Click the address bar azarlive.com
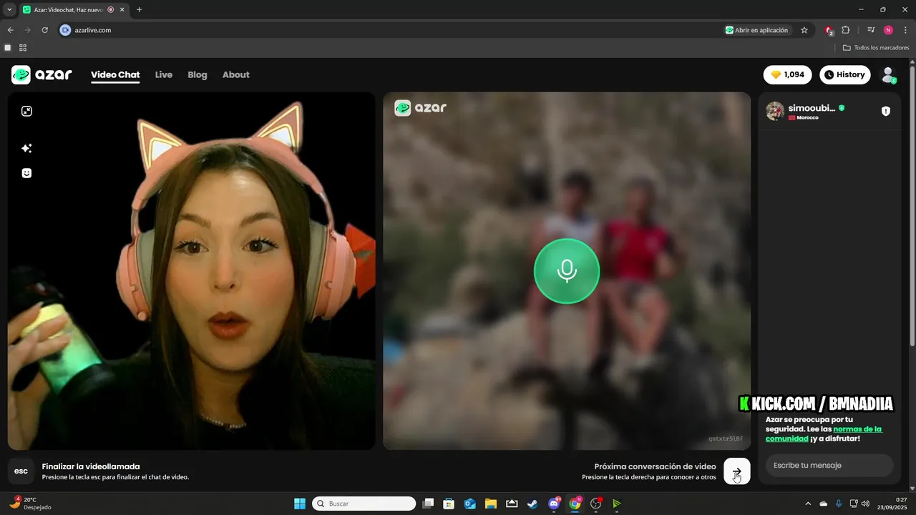This screenshot has height=515, width=916. (93, 30)
